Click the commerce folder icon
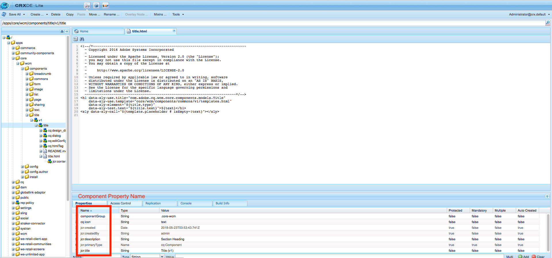The image size is (552, 258). tap(18, 48)
